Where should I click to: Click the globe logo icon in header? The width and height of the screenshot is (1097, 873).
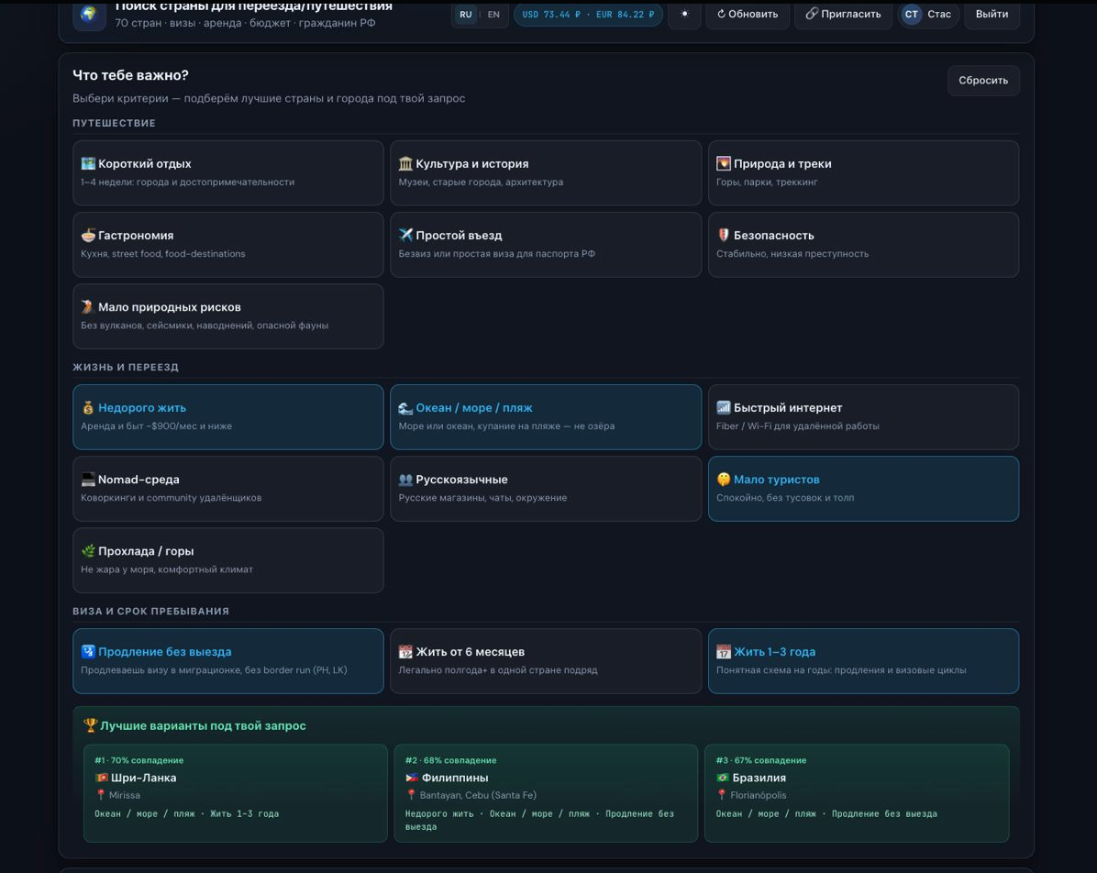point(89,14)
